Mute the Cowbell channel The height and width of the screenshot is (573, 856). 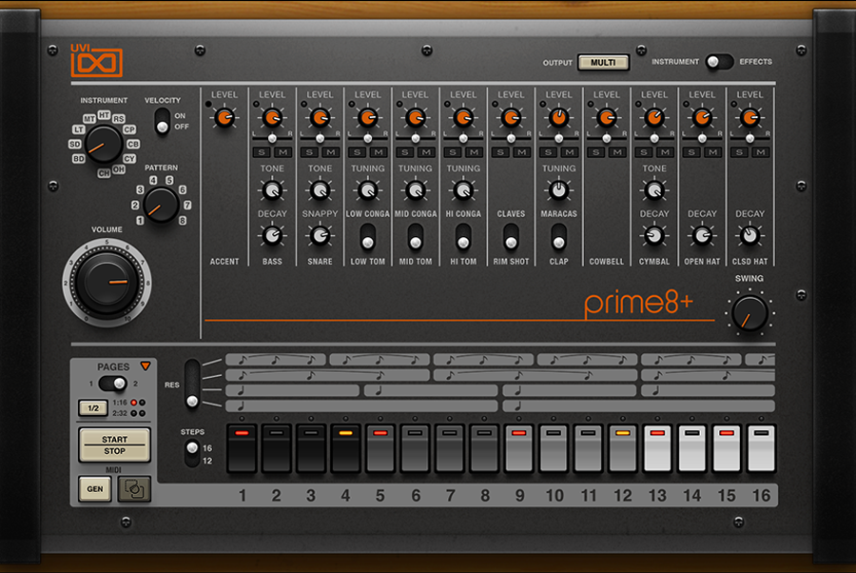(x=617, y=152)
